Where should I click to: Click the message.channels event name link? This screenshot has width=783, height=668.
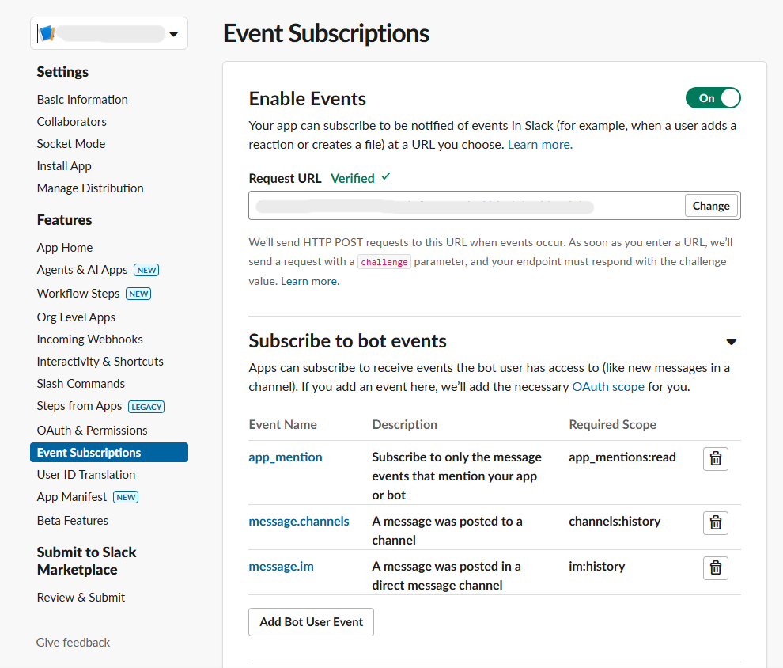tap(299, 521)
